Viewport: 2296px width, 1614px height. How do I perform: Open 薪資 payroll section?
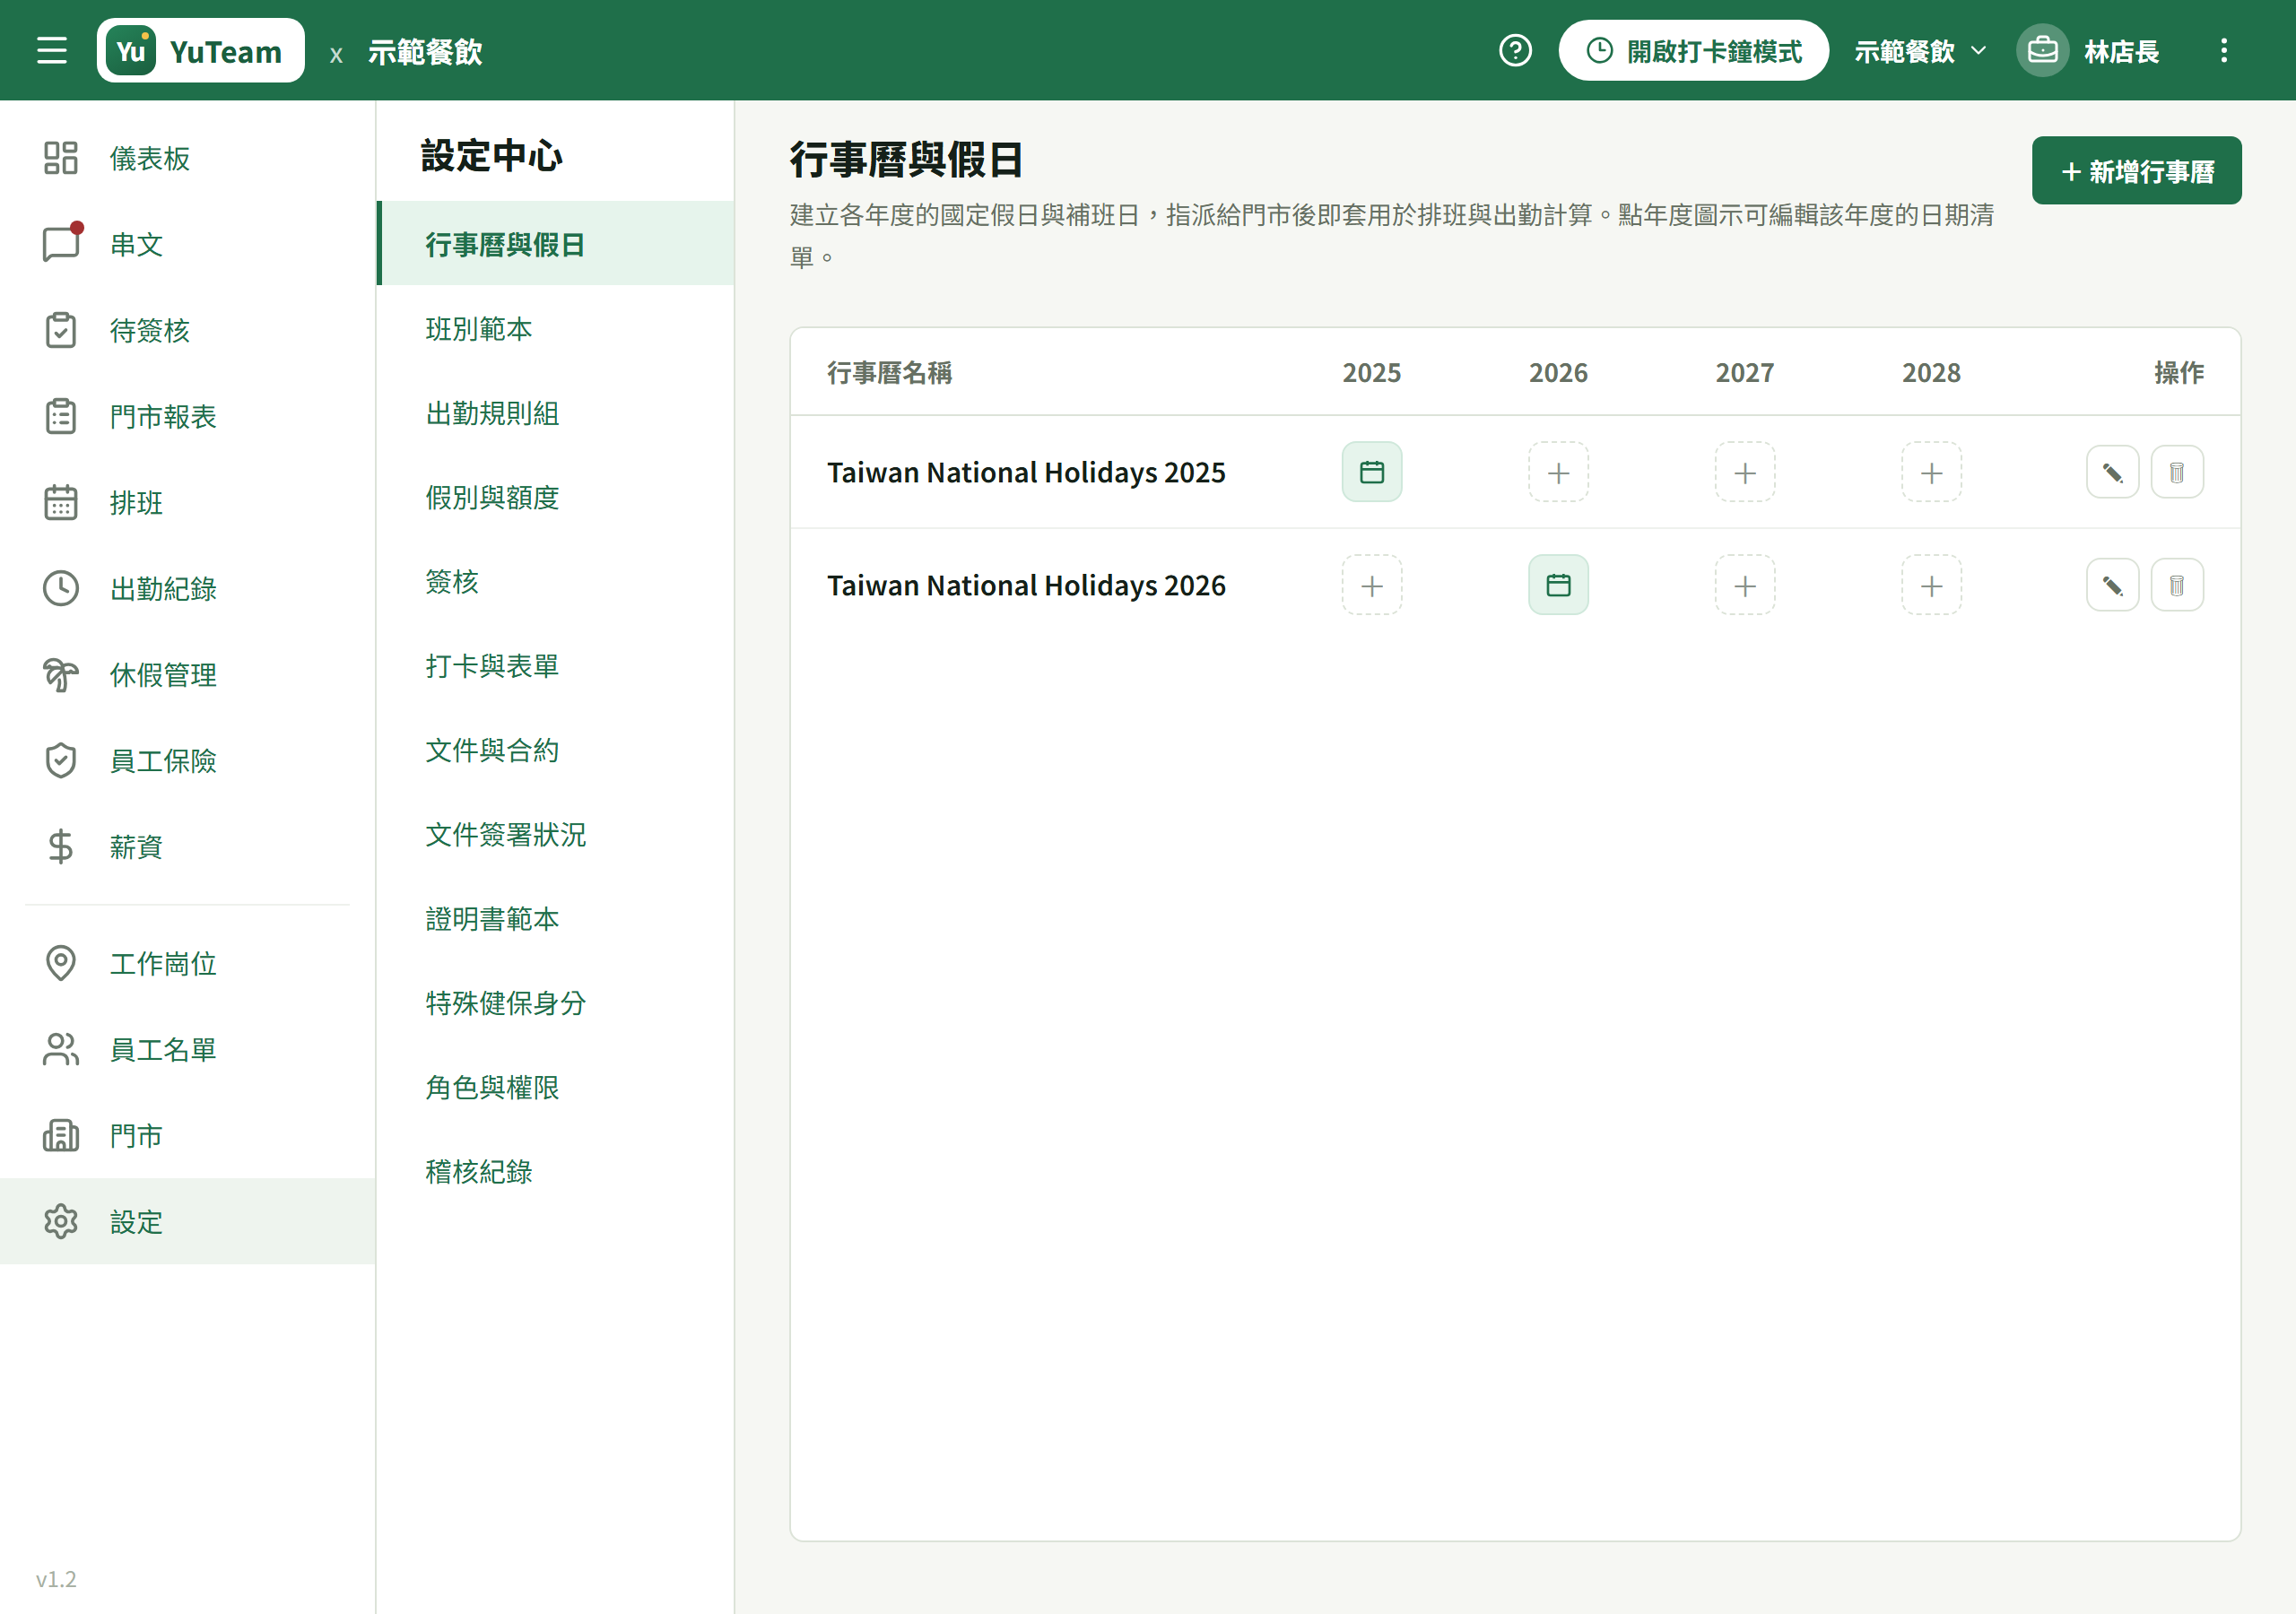(x=188, y=846)
